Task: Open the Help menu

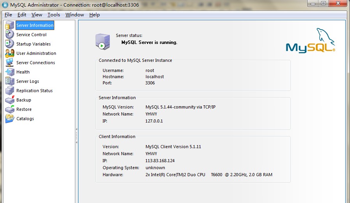Action: [x=94, y=15]
